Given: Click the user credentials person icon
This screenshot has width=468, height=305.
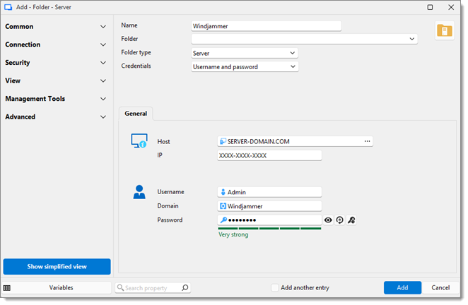Looking at the screenshot, I should pos(139,191).
